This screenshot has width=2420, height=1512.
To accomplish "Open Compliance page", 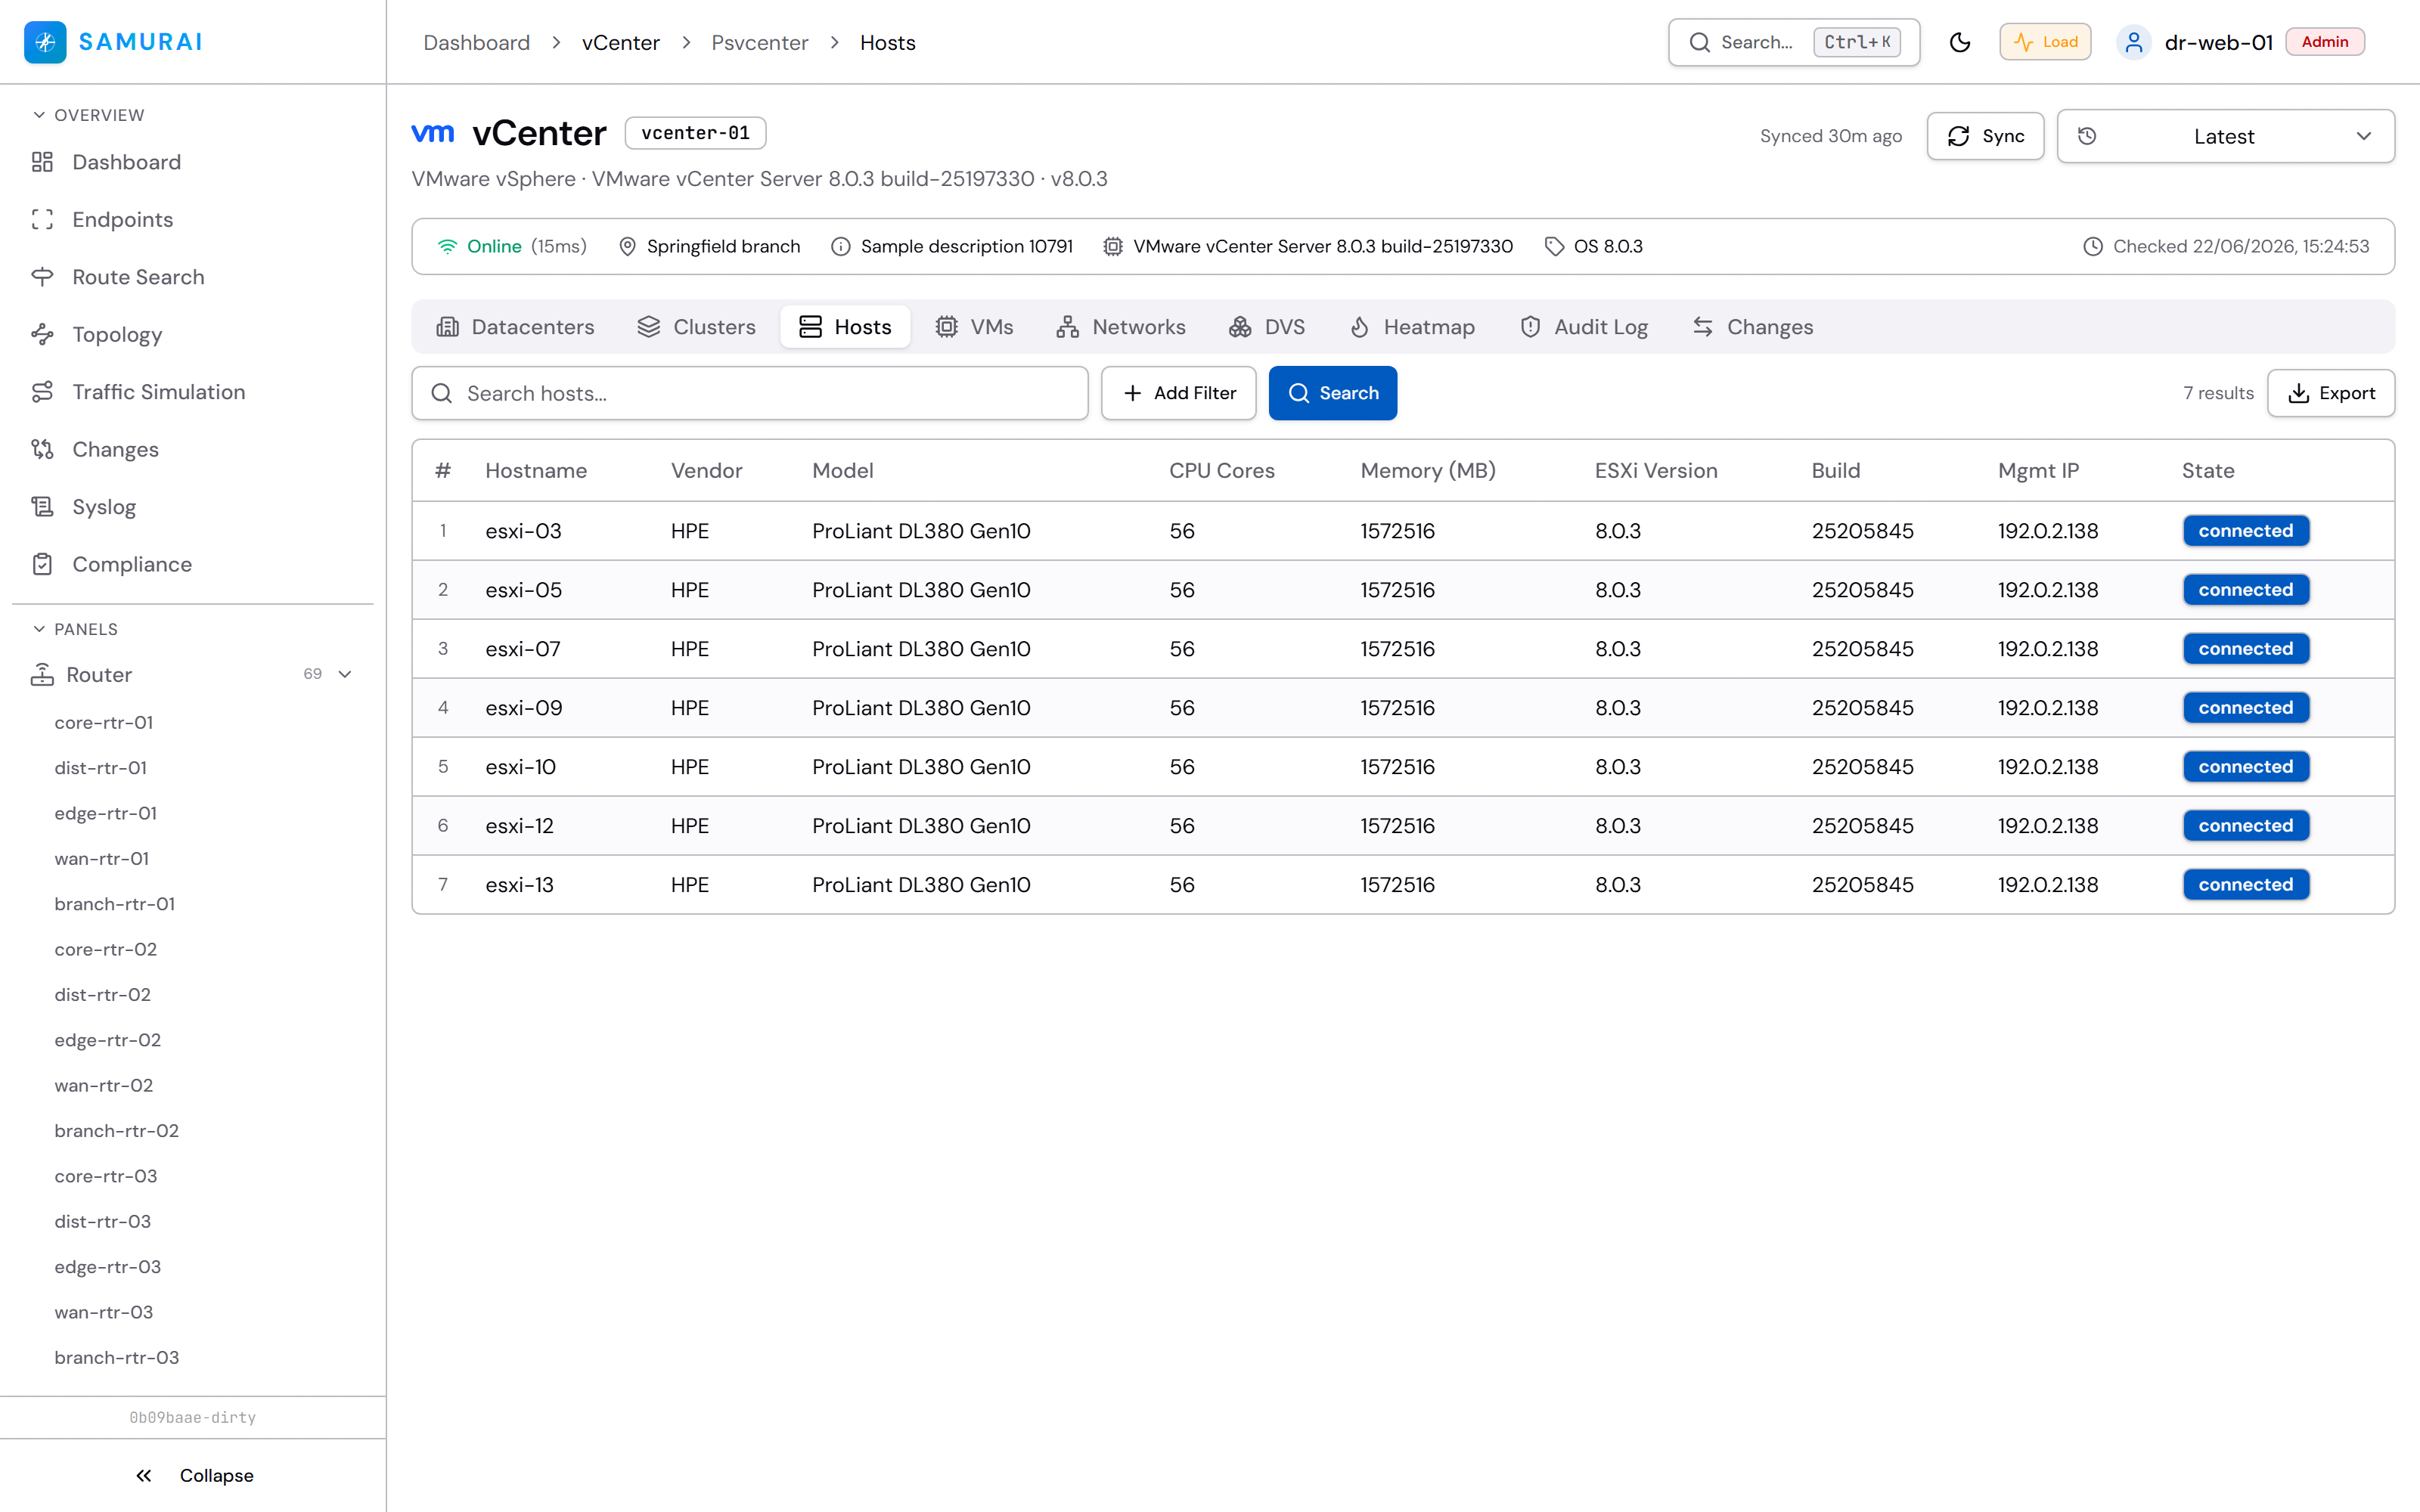I will 132,564.
